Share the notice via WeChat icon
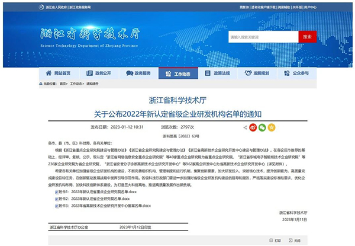This screenshot has height=246, width=355. point(262,127)
